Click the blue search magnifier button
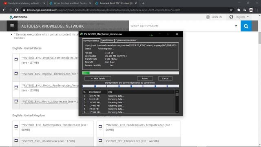 [x=246, y=26]
